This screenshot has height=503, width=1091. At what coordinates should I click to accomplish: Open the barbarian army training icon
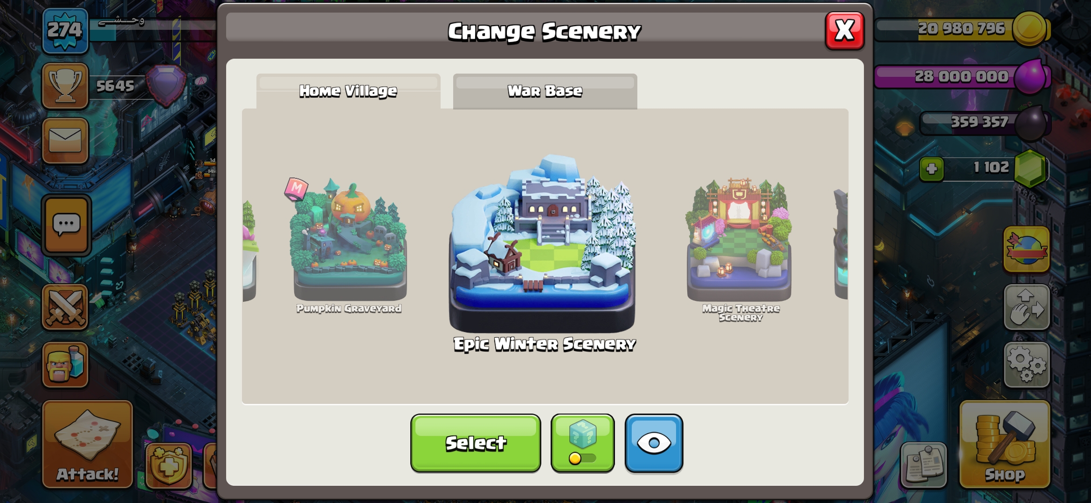pyautogui.click(x=65, y=365)
